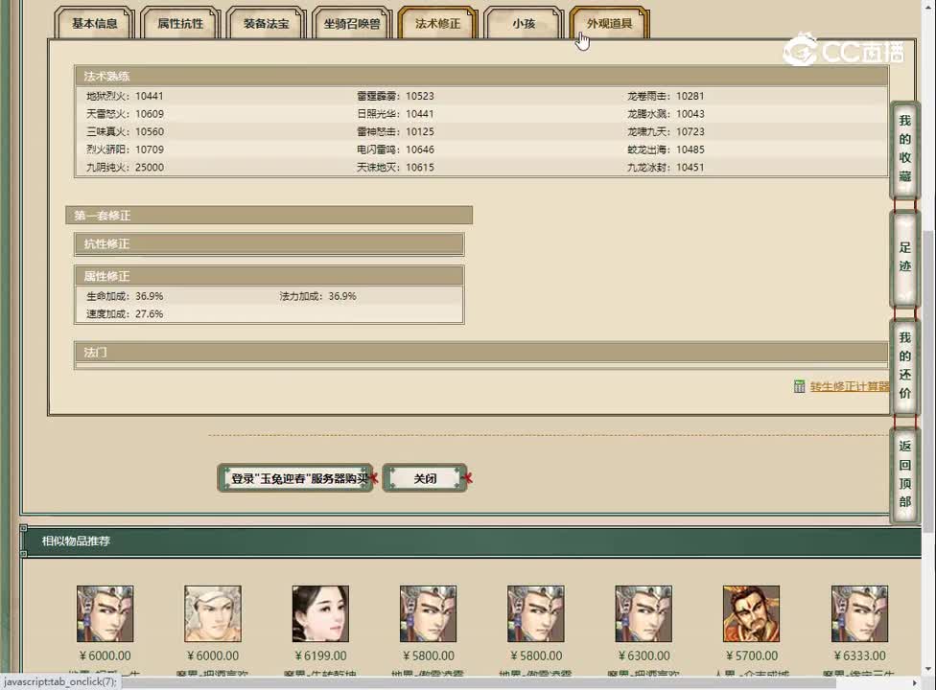Click the calculator icon beside 转生修正计算器
Image resolution: width=936 pixels, height=690 pixels.
pyautogui.click(x=800, y=386)
